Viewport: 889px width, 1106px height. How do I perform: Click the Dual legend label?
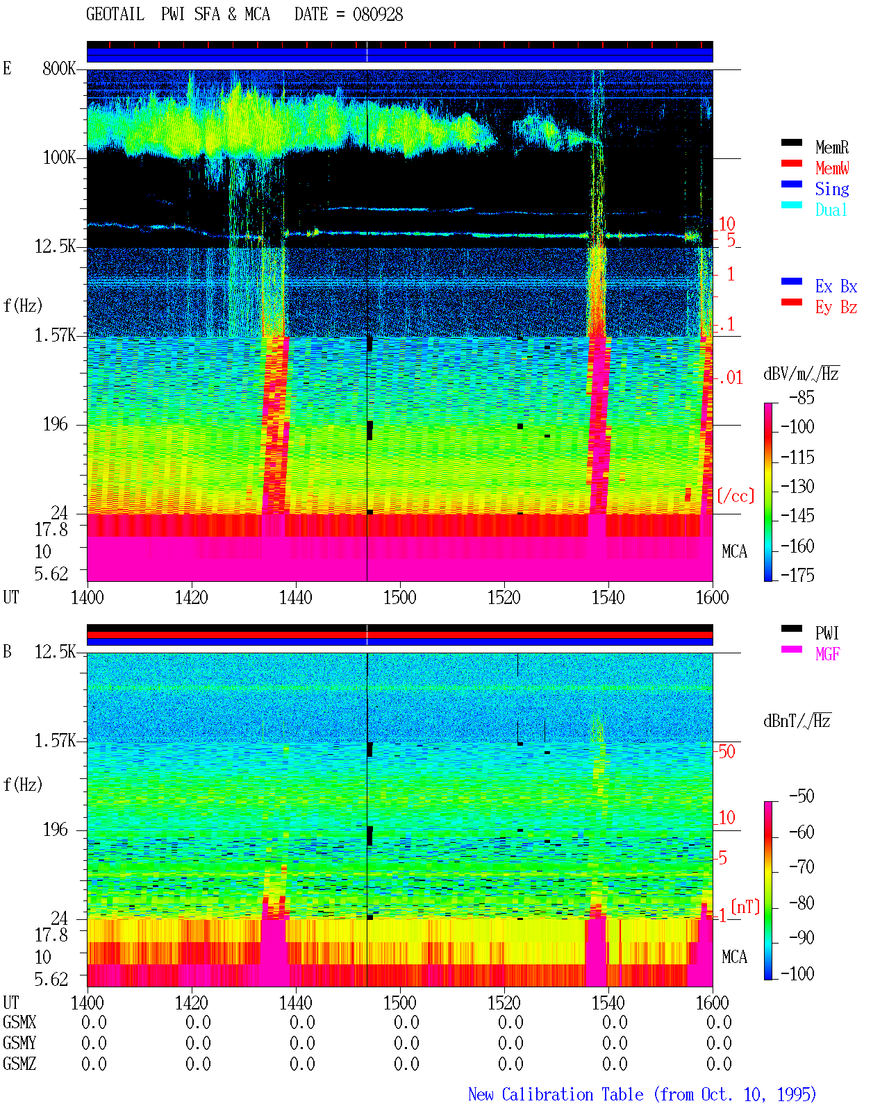click(x=832, y=210)
